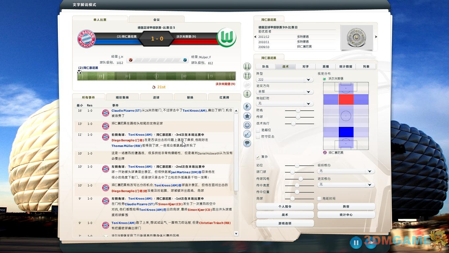Image resolution: width=449 pixels, height=253 pixels.
Task: Open the 组织核心 playmaker dropdown
Action: pos(346,171)
